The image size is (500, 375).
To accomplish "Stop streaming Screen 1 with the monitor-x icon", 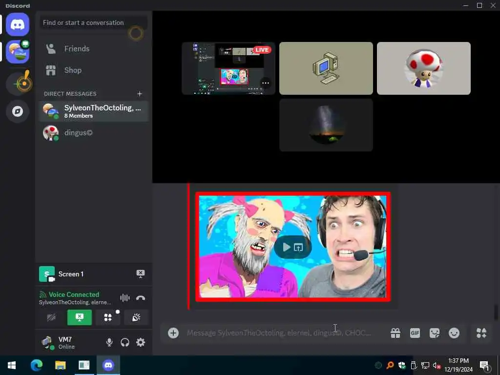I will [x=140, y=273].
